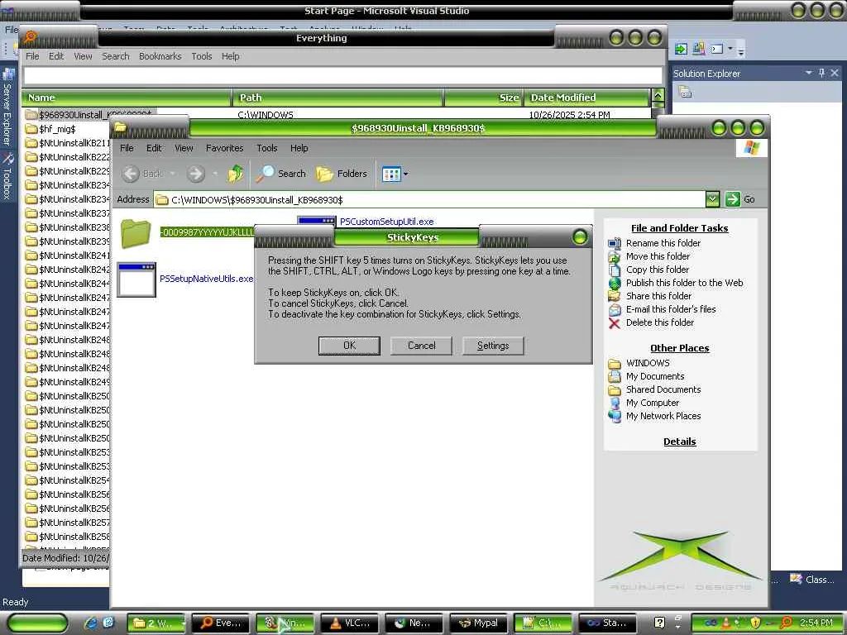Open the Solution Explorer window position dropdown
Image resolution: width=847 pixels, height=635 pixels.
coord(809,73)
